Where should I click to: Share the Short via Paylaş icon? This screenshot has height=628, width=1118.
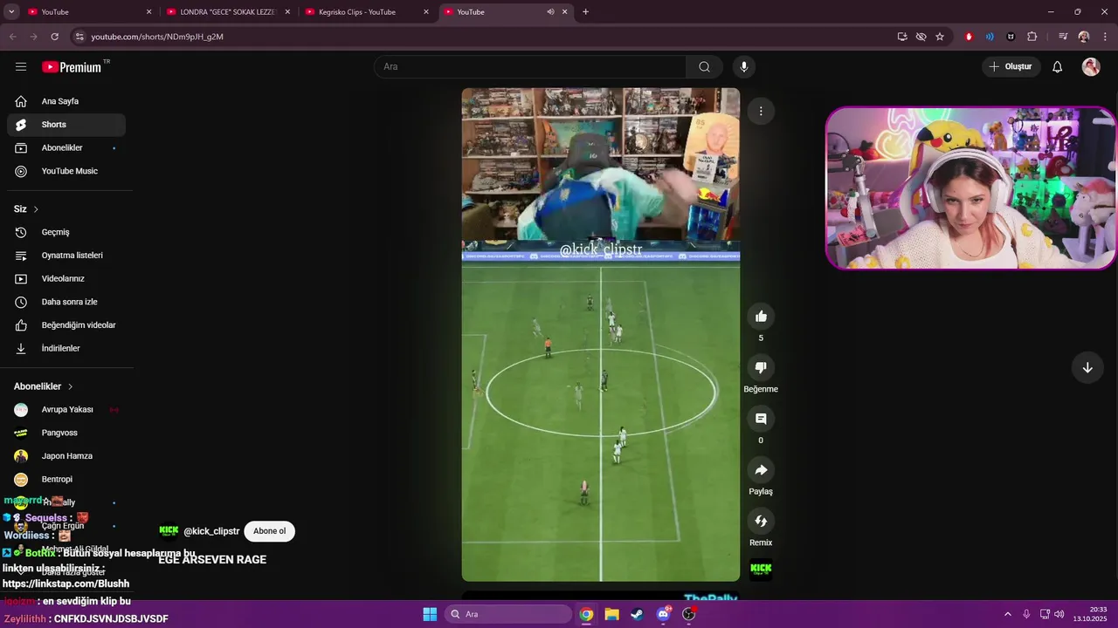tap(761, 470)
